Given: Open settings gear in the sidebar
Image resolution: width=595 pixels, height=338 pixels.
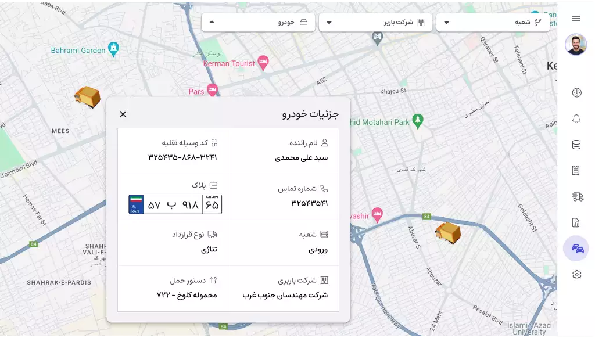Looking at the screenshot, I should (x=576, y=275).
